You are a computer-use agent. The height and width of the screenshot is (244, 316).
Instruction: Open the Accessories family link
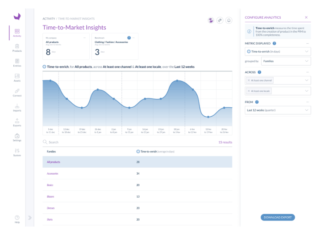pyautogui.click(x=53, y=173)
